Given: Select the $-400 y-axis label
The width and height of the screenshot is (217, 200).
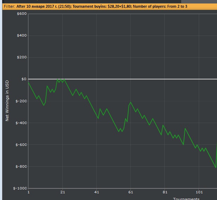Looking at the screenshot, I should point(21,123).
